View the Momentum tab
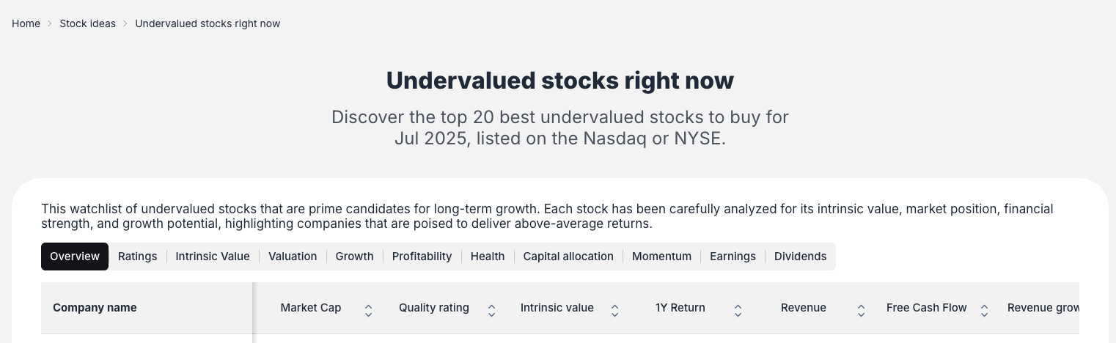Screen dimensions: 1116x343 pyautogui.click(x=661, y=257)
